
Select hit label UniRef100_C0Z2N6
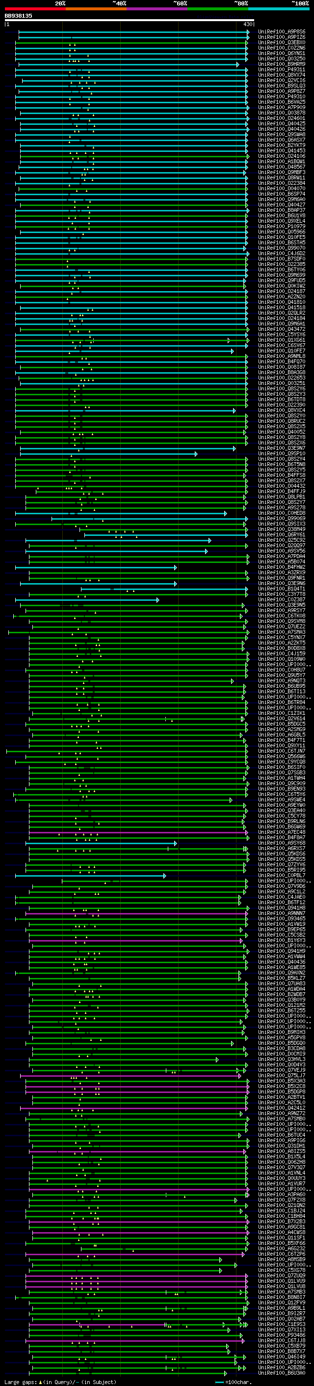tap(282, 48)
